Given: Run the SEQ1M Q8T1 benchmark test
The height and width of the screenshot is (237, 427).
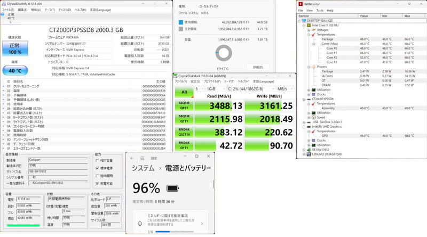Looking at the screenshot, I should 184,105.
